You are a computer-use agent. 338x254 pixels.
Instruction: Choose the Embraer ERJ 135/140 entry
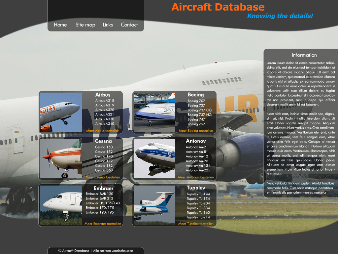pyautogui.click(x=103, y=203)
